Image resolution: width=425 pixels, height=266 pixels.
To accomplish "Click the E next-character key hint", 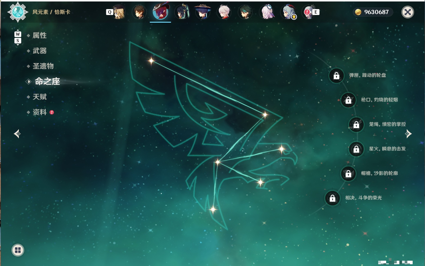I will click(x=316, y=12).
